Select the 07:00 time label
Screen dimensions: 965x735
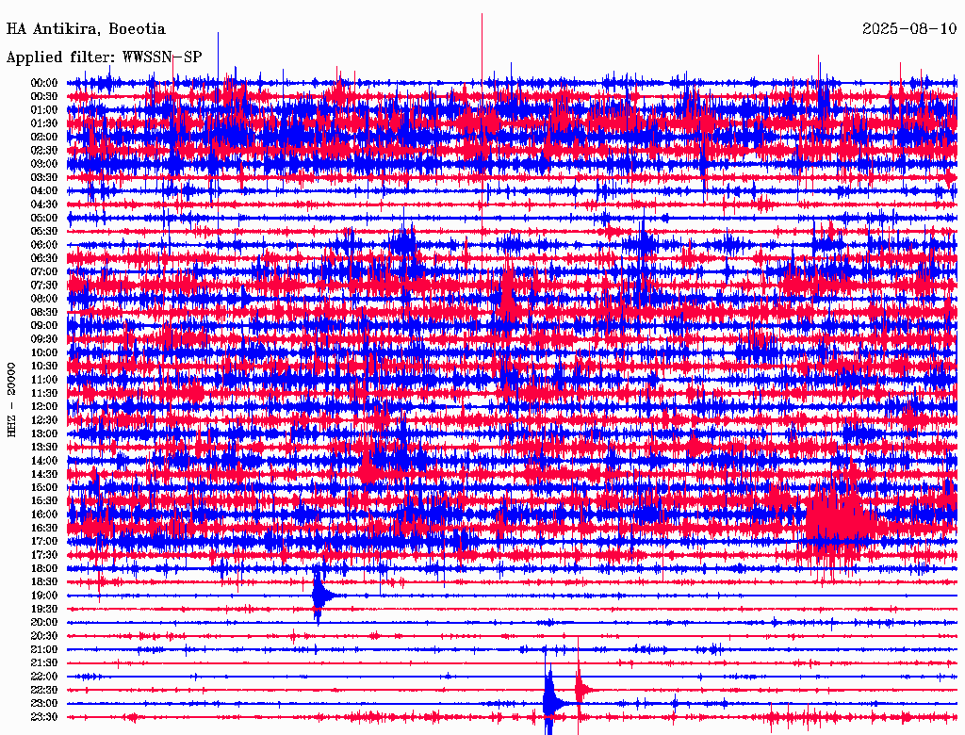tap(43, 271)
